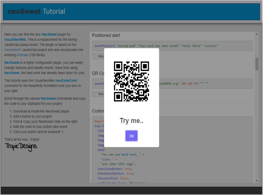The height and width of the screenshot is (195, 263).
Task: Follow the Animate CSS library link
Action: coord(23,55)
